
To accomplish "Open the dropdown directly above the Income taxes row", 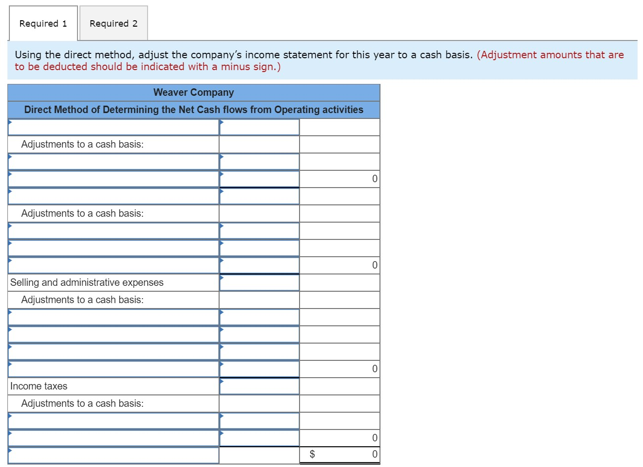I will pos(113,369).
